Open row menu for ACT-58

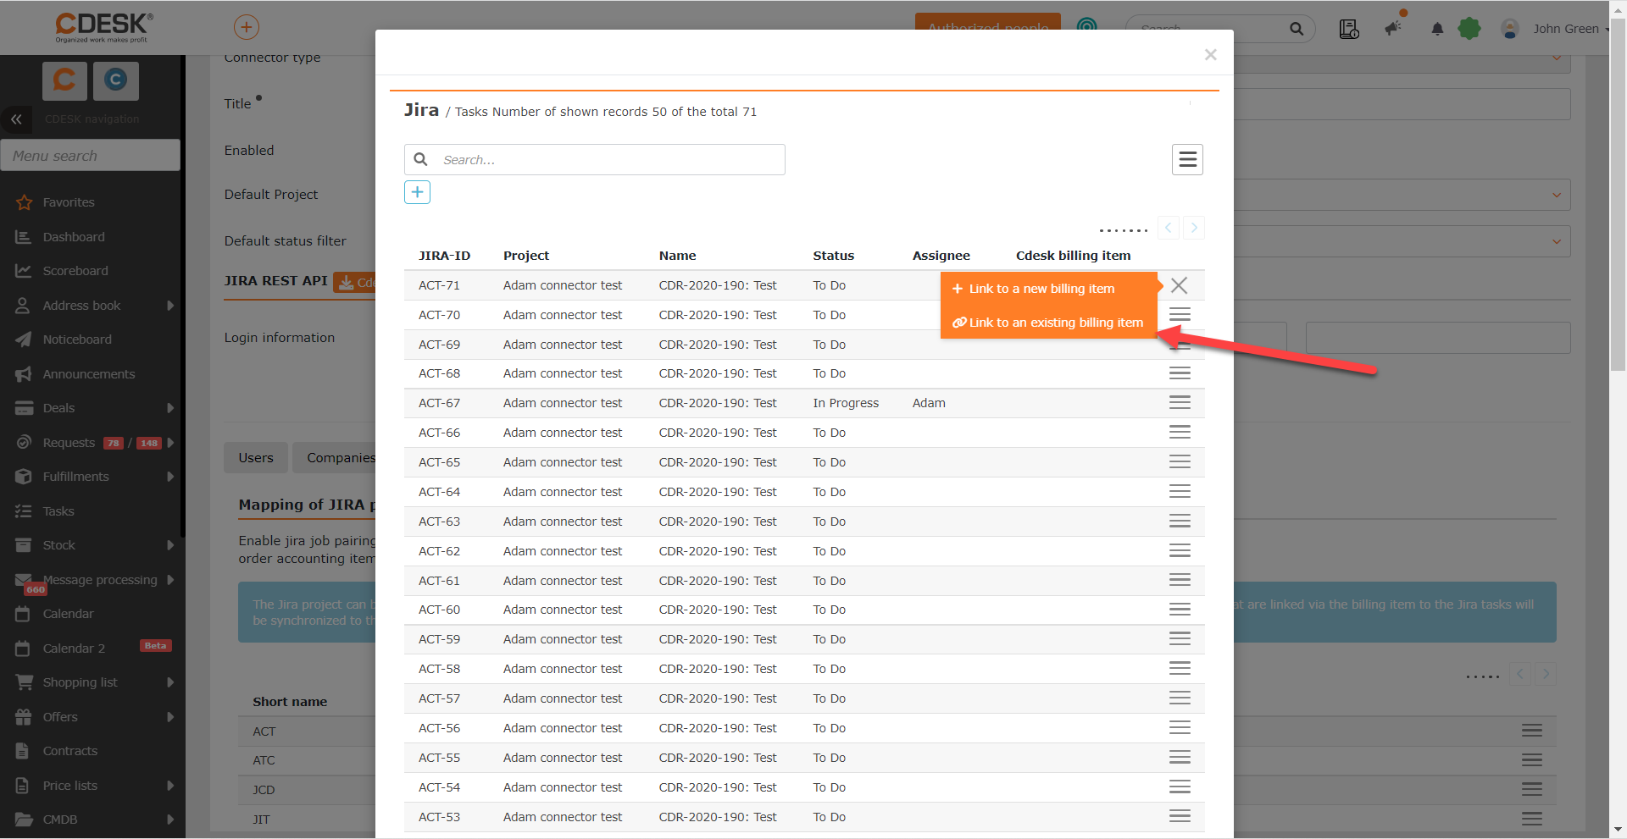[1180, 669]
